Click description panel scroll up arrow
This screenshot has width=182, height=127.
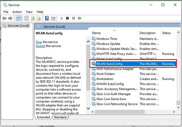click(x=88, y=42)
